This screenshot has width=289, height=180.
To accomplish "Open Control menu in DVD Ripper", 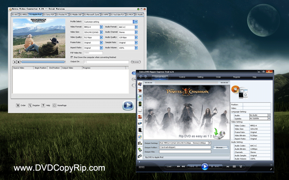I will point(182,77).
